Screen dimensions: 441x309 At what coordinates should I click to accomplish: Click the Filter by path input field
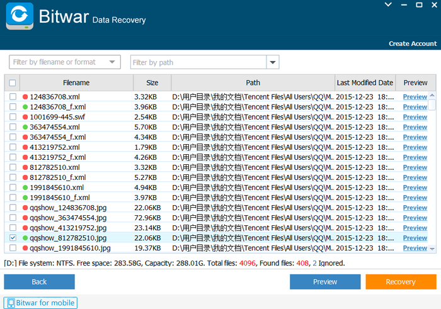tap(198, 62)
